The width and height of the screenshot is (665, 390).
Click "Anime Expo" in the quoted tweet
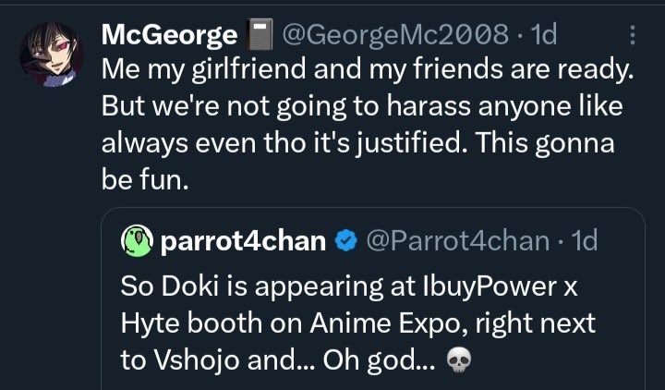[x=390, y=323]
